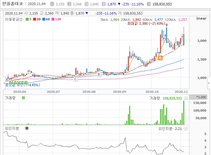Click the B event marker on chart
The width and height of the screenshot is (211, 155).
(x=99, y=74)
